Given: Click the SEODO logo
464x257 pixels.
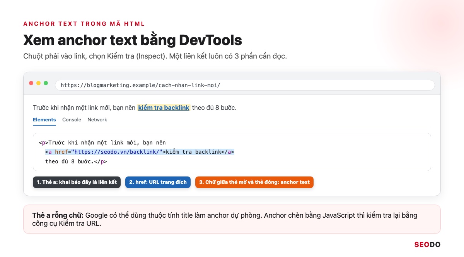Looking at the screenshot, I should [x=427, y=244].
